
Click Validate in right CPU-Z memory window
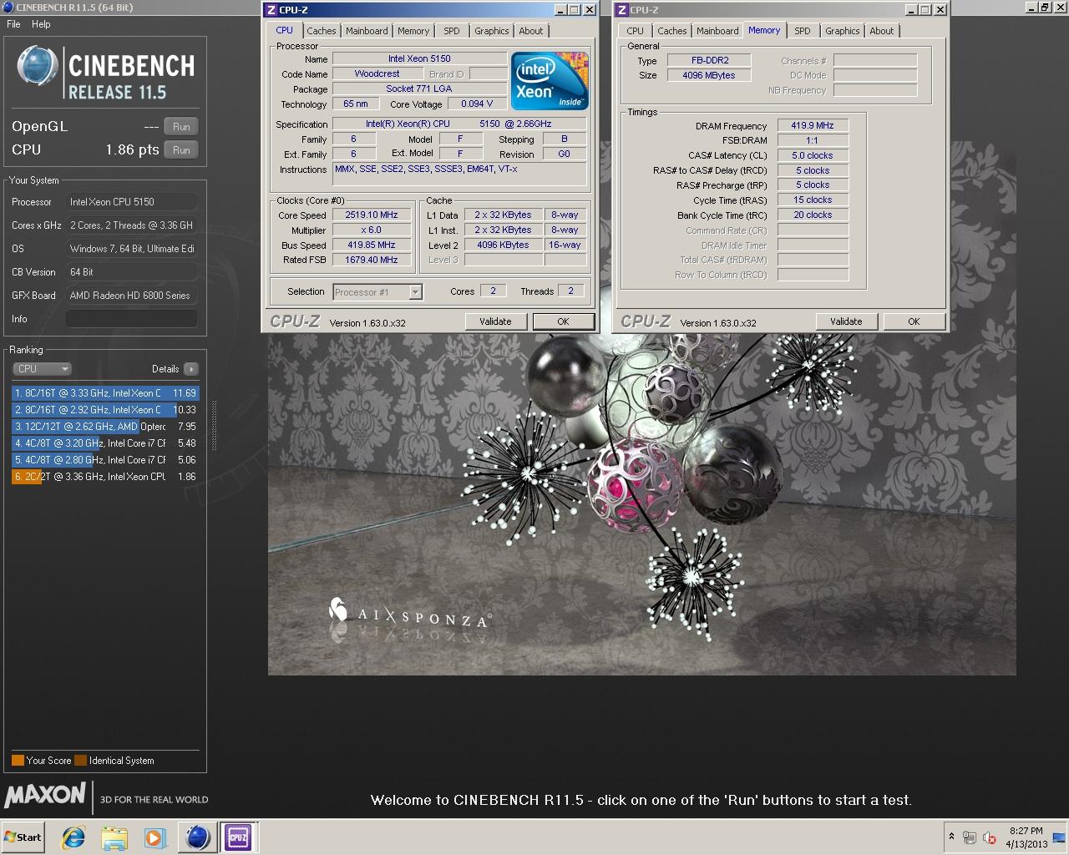[846, 321]
